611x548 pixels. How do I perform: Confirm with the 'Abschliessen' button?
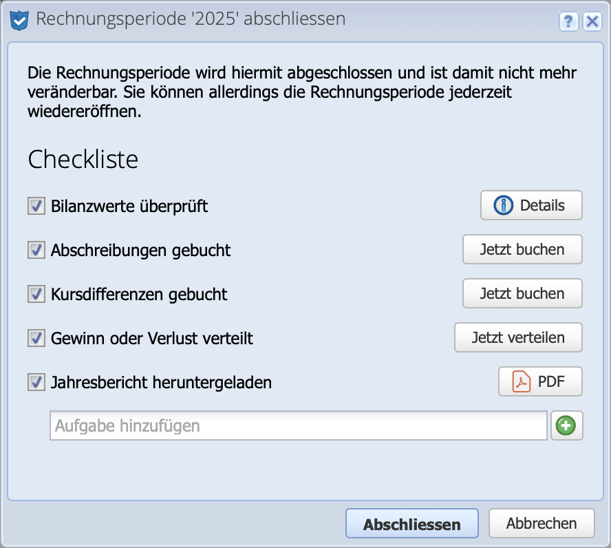(411, 523)
